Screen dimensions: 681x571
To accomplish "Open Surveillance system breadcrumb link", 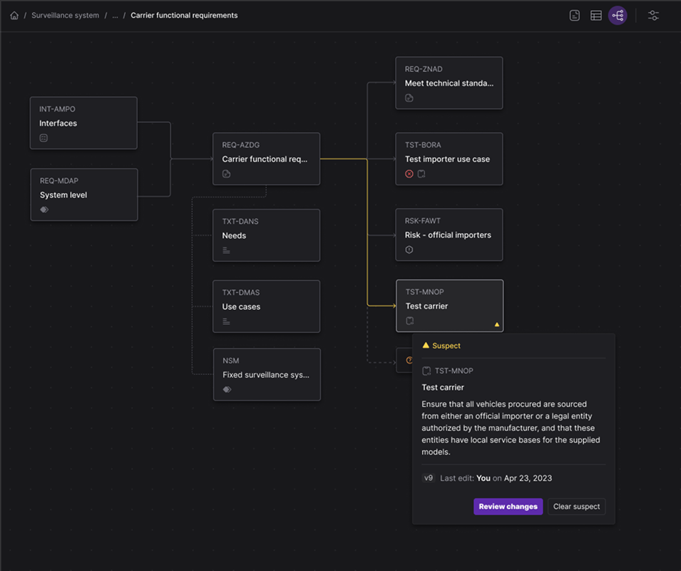I will [x=65, y=15].
